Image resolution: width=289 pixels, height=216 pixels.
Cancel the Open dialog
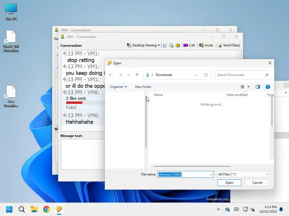pyautogui.click(x=257, y=183)
